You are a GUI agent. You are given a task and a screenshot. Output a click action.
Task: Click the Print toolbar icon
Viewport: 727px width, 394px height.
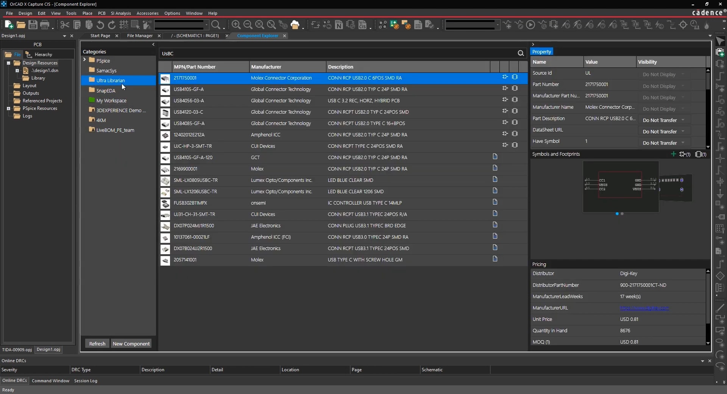(45, 25)
